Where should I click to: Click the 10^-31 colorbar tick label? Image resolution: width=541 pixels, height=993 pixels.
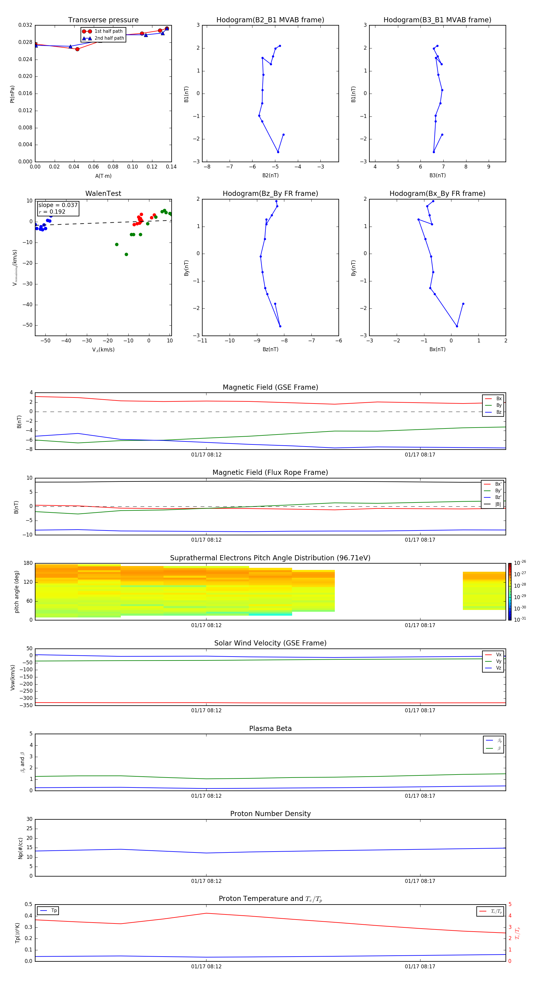tap(520, 620)
